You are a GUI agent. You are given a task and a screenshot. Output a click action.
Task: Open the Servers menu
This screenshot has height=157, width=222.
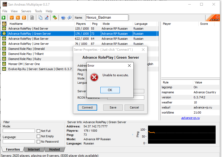26,11
